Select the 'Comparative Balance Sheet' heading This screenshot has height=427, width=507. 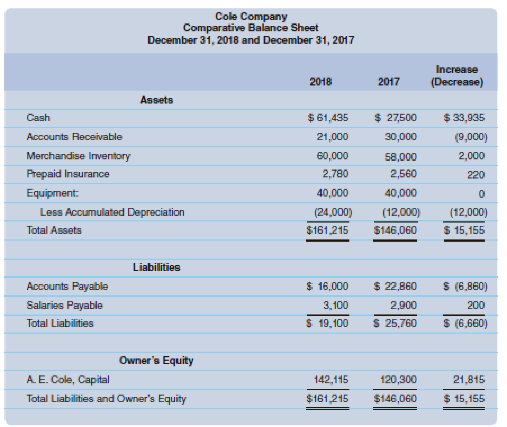(x=251, y=28)
